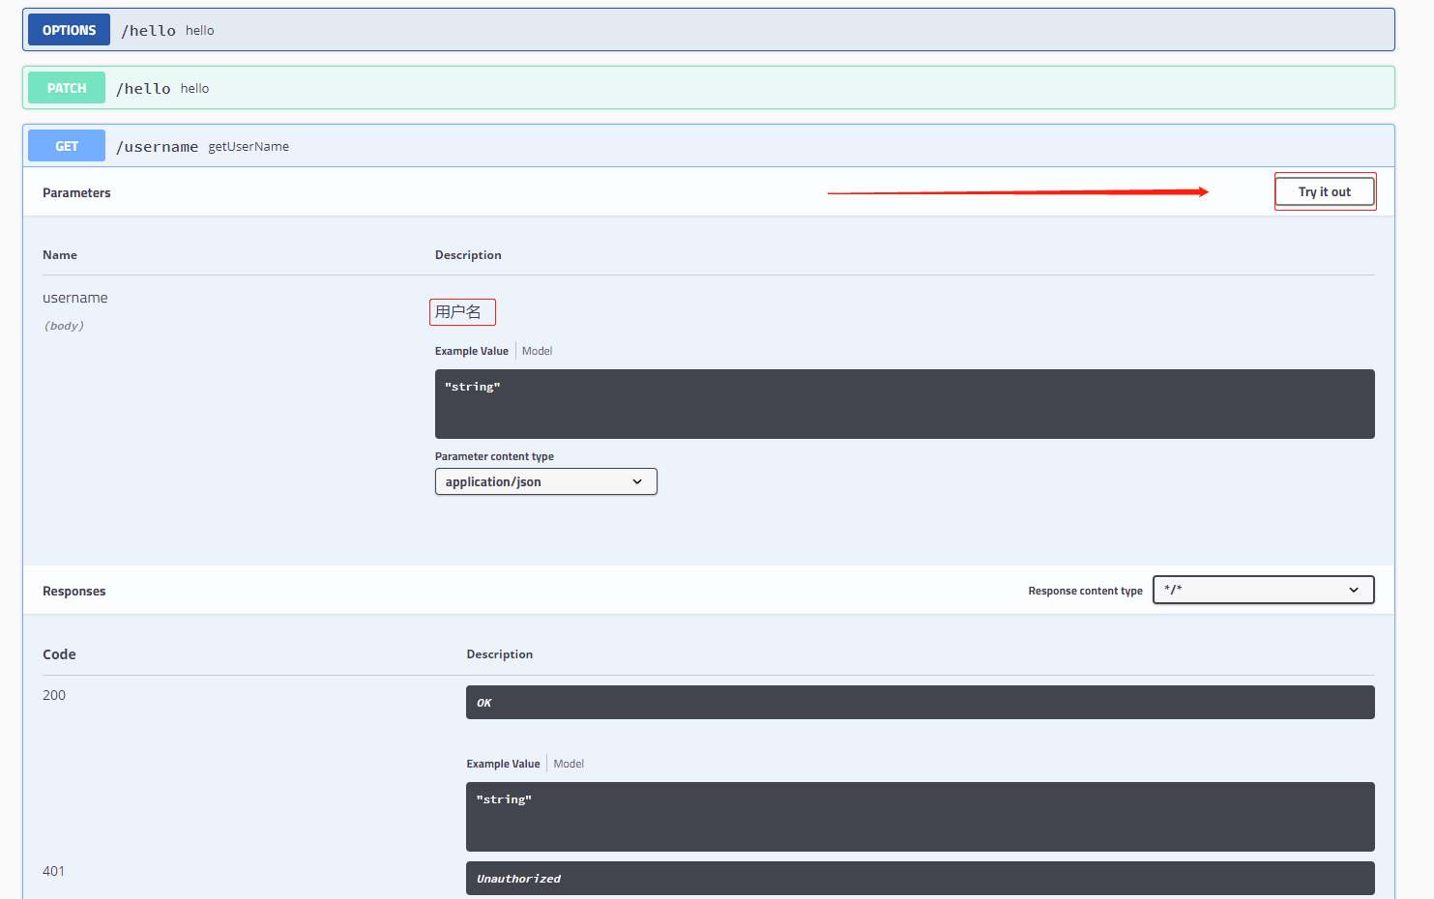The width and height of the screenshot is (1434, 899).
Task: Expand the OPTIONS /hello operation
Action: tap(708, 30)
